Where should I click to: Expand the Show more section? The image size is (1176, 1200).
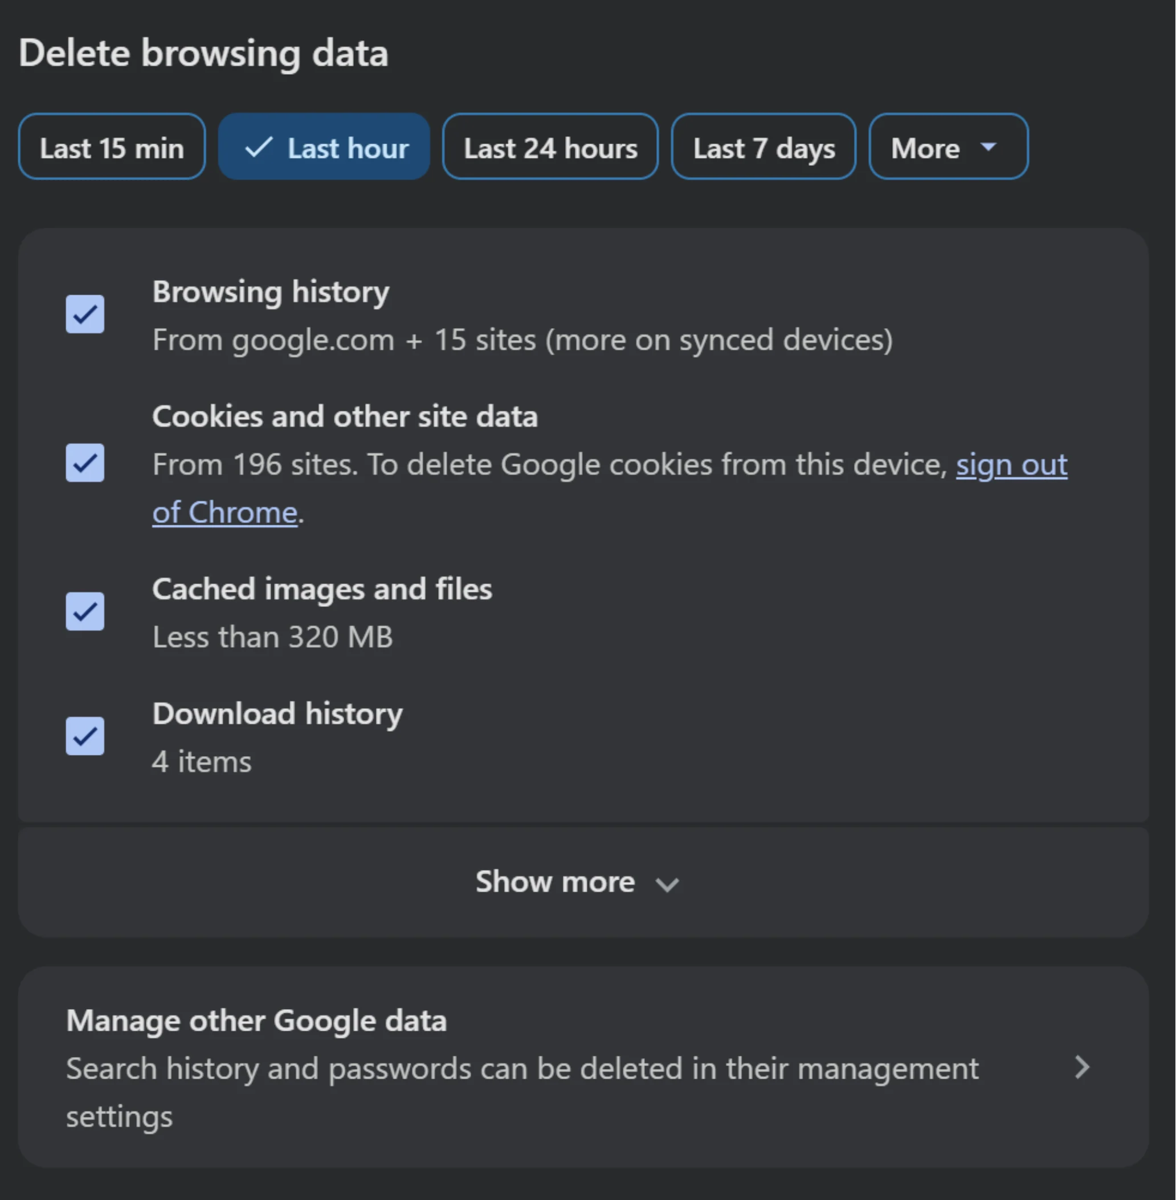tap(578, 882)
